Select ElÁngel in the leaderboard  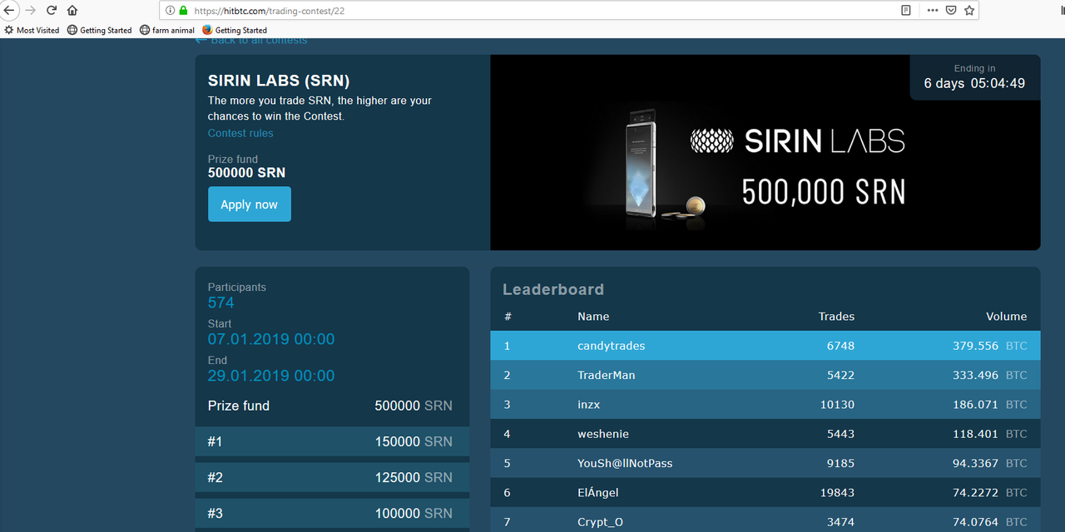point(598,493)
